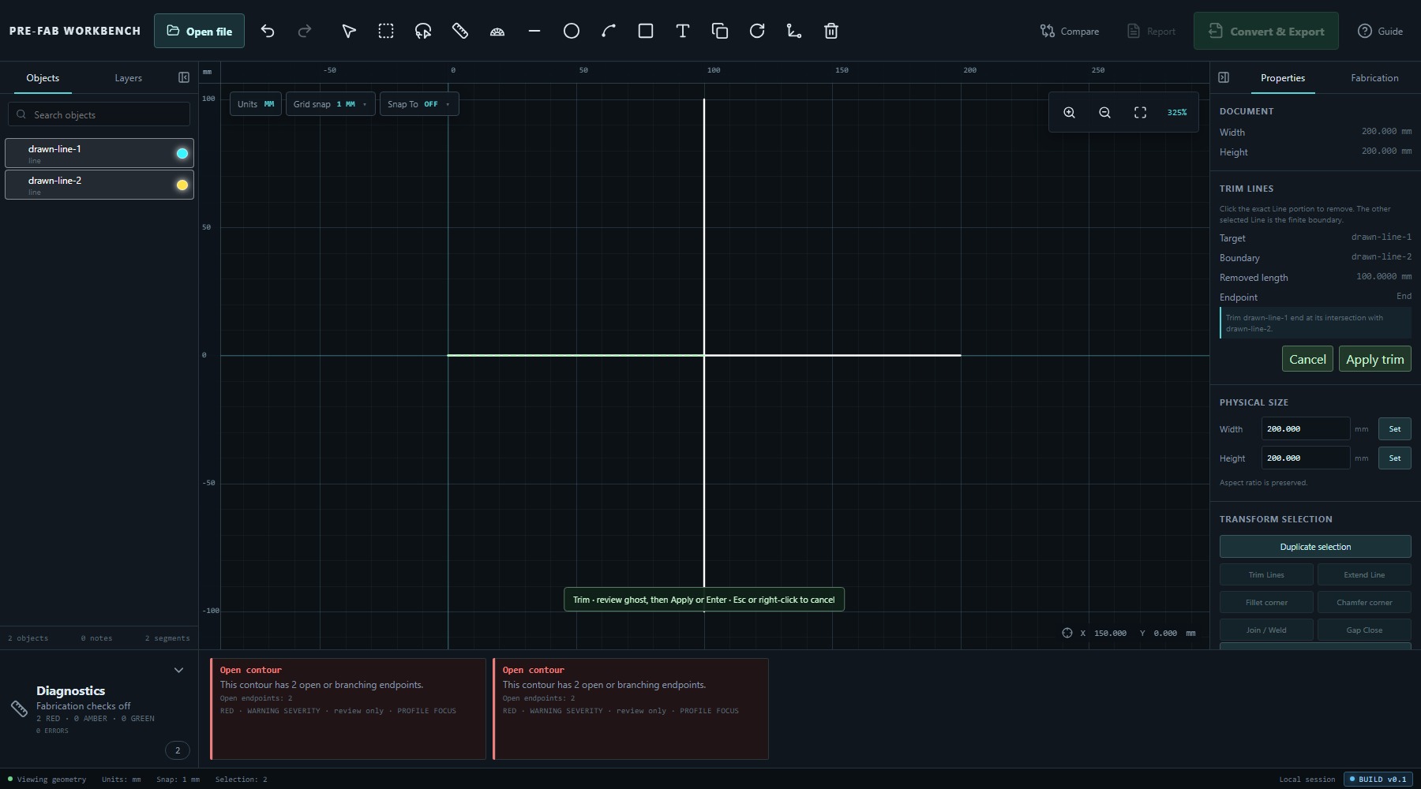Collapse the Diagnostics panel chevron
Image resolution: width=1421 pixels, height=789 pixels.
click(x=178, y=670)
